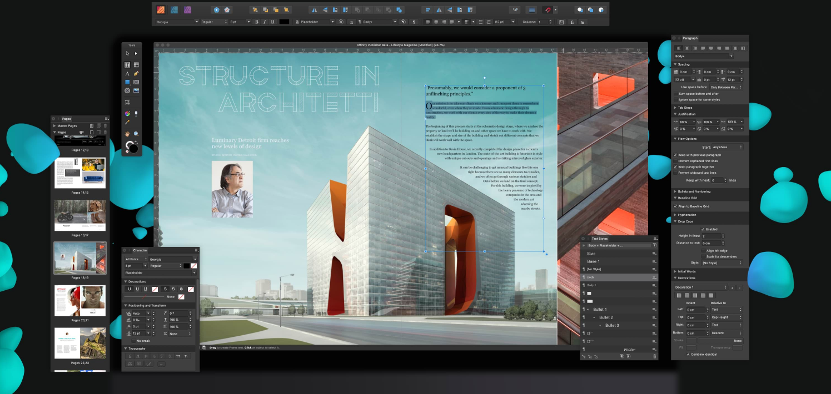Viewport: 831px width, 394px height.
Task: Uncheck Keep paragraph together
Action: [x=675, y=167]
